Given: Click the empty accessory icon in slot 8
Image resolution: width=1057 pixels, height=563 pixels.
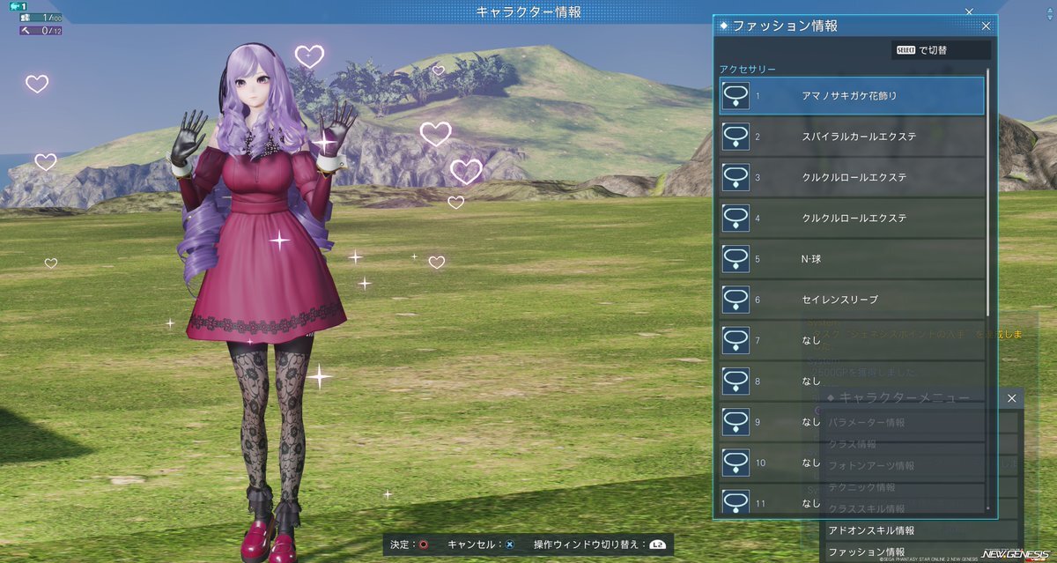Looking at the screenshot, I should click(x=735, y=381).
